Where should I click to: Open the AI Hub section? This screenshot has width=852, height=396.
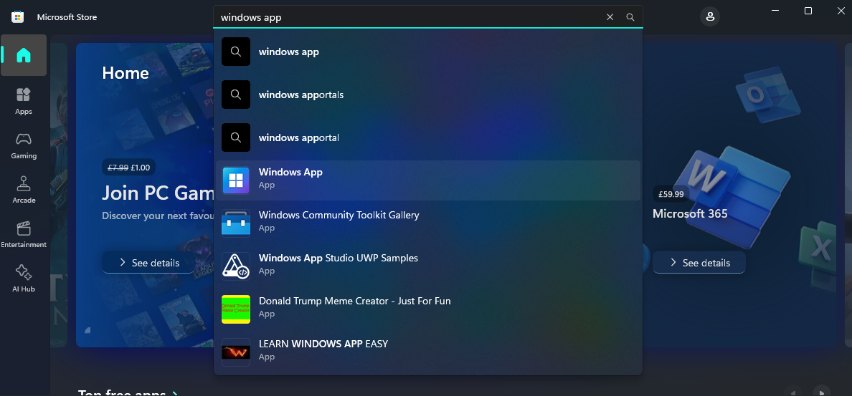point(24,279)
